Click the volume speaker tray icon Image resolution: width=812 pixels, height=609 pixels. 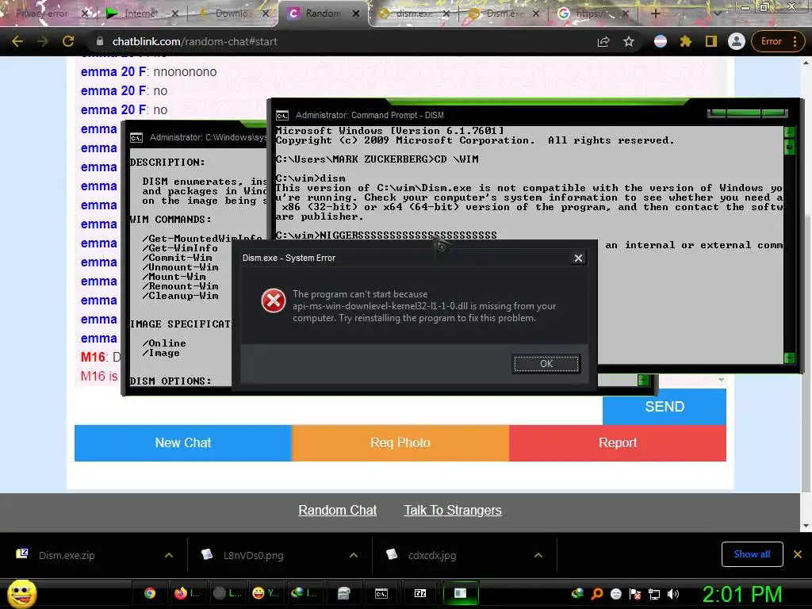click(673, 594)
